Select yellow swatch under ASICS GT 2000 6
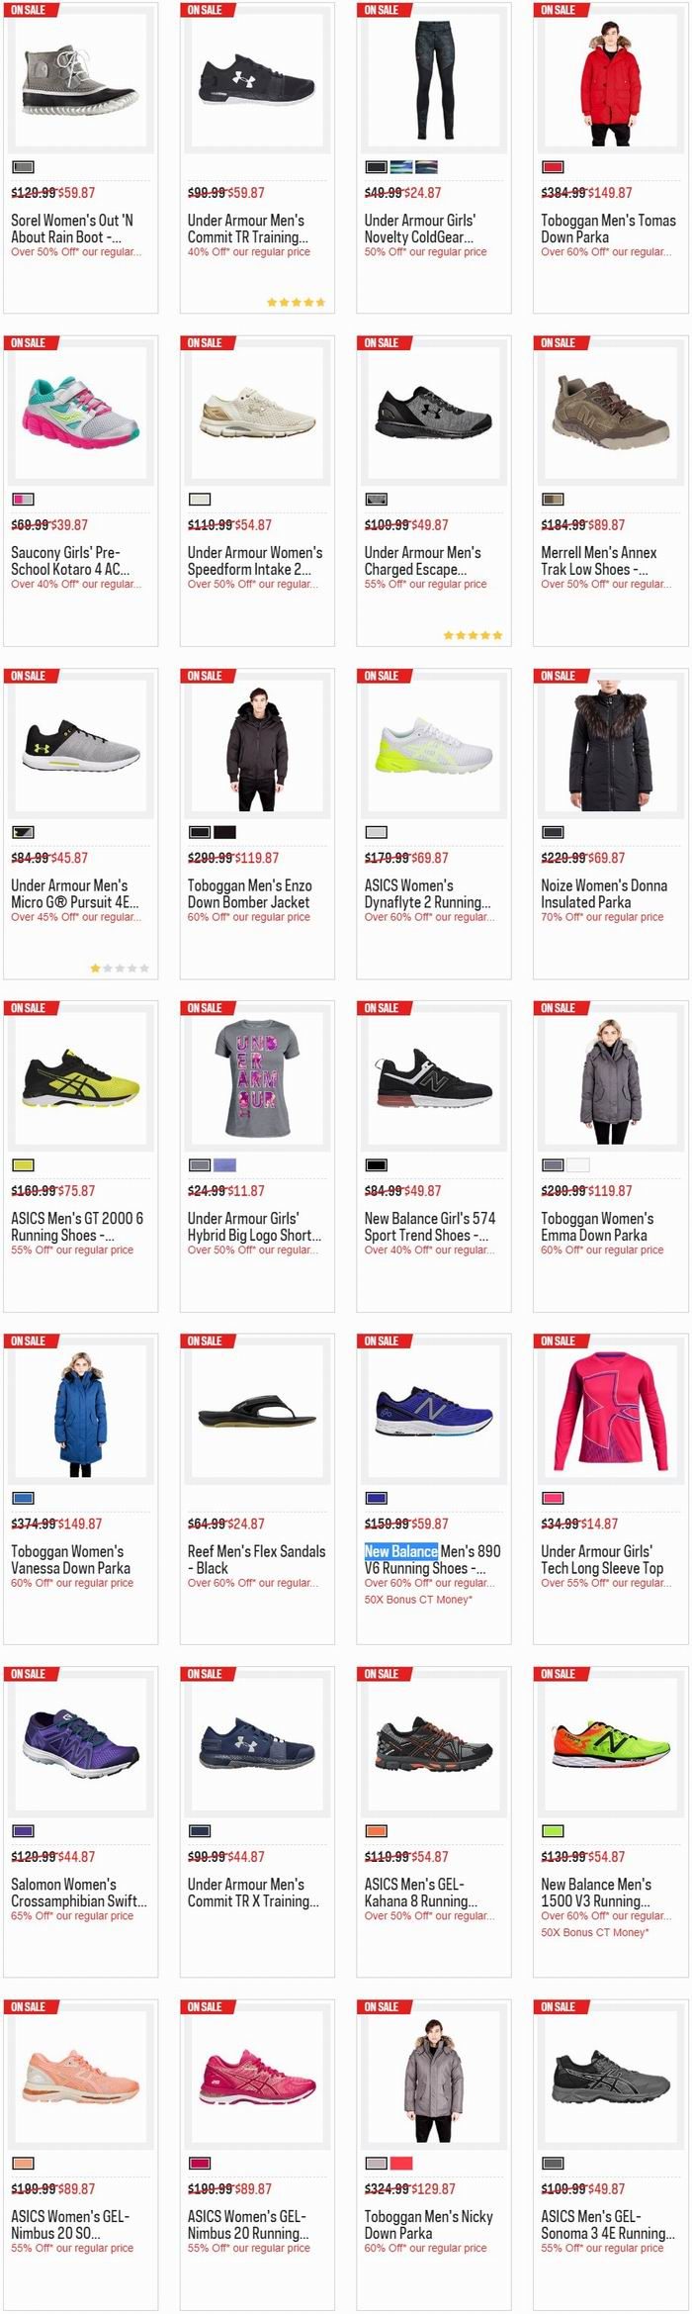692x2314 pixels. [x=23, y=1165]
